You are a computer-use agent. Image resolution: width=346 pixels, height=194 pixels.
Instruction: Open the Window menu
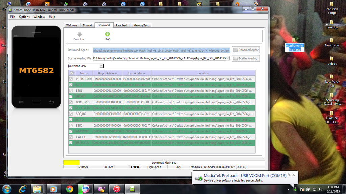39,17
